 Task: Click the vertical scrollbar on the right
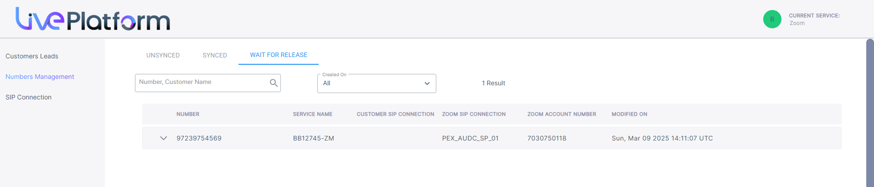click(x=870, y=113)
